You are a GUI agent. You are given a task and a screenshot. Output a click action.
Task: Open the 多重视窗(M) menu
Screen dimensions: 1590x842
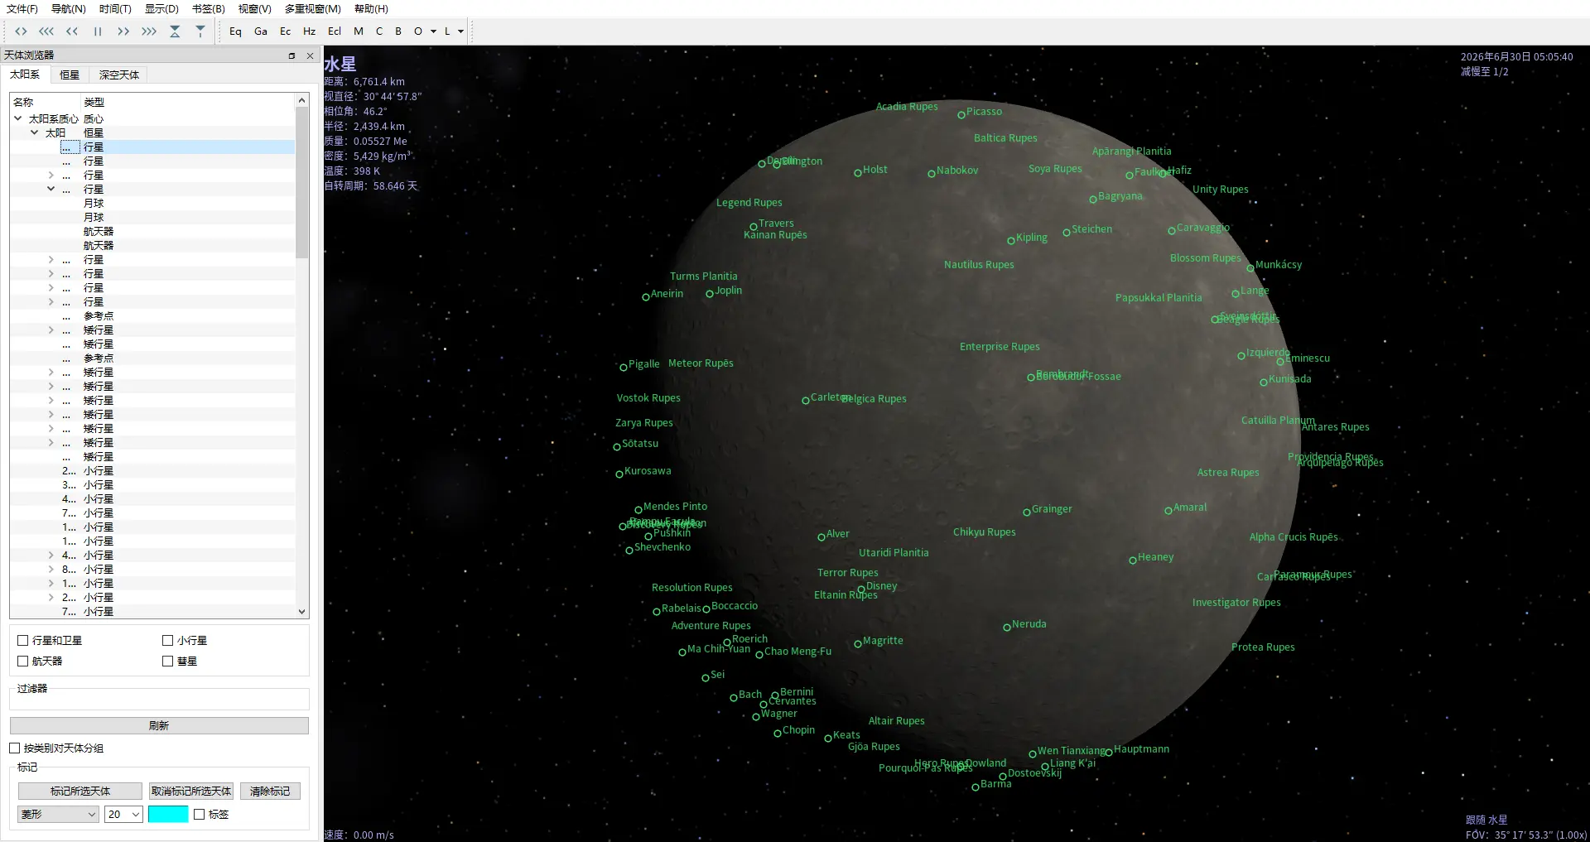click(312, 9)
